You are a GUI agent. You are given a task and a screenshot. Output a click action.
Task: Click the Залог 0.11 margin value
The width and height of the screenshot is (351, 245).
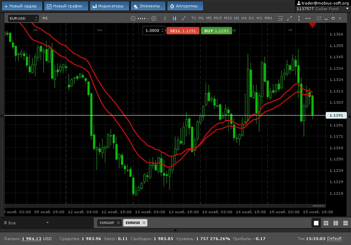123,239
